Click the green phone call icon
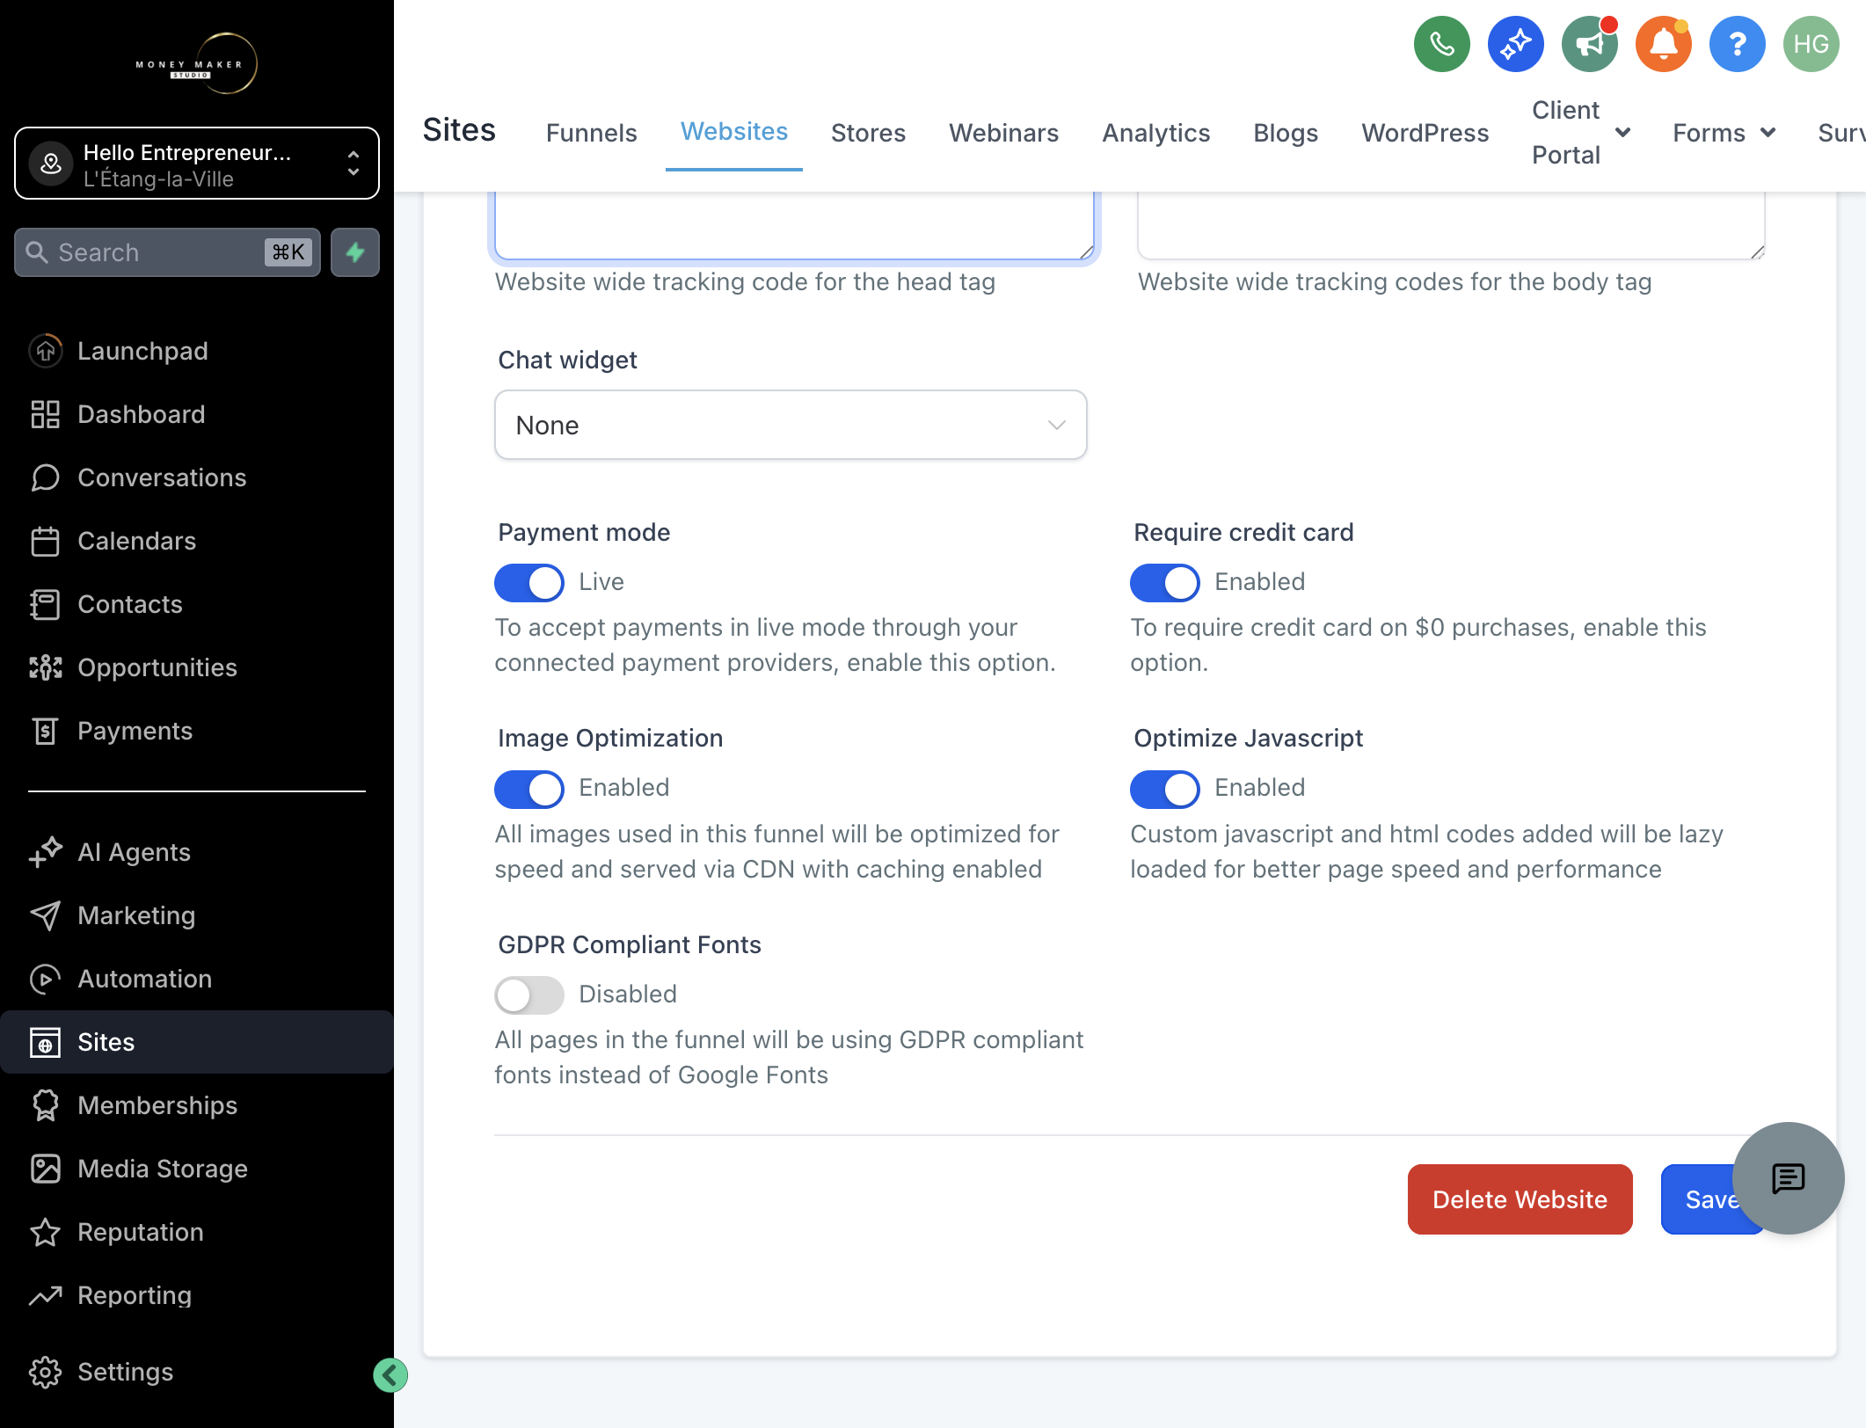 (1441, 44)
